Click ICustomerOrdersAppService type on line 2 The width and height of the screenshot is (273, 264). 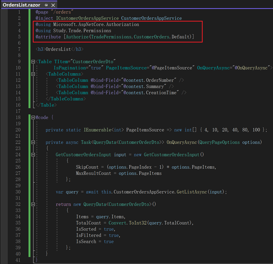point(87,18)
